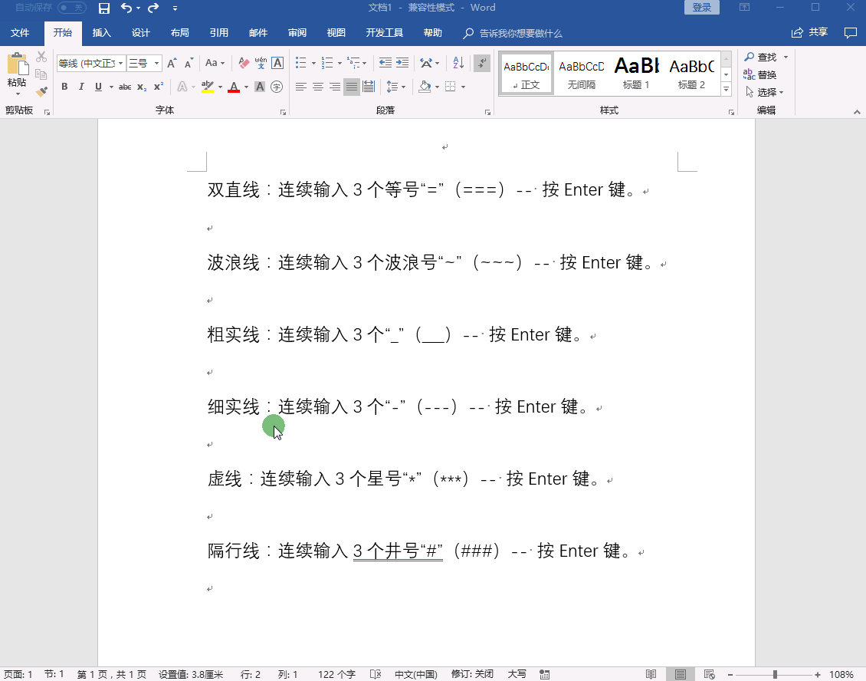Toggle the Show/Hide formatting marks button
The image size is (866, 681).
pyautogui.click(x=481, y=64)
